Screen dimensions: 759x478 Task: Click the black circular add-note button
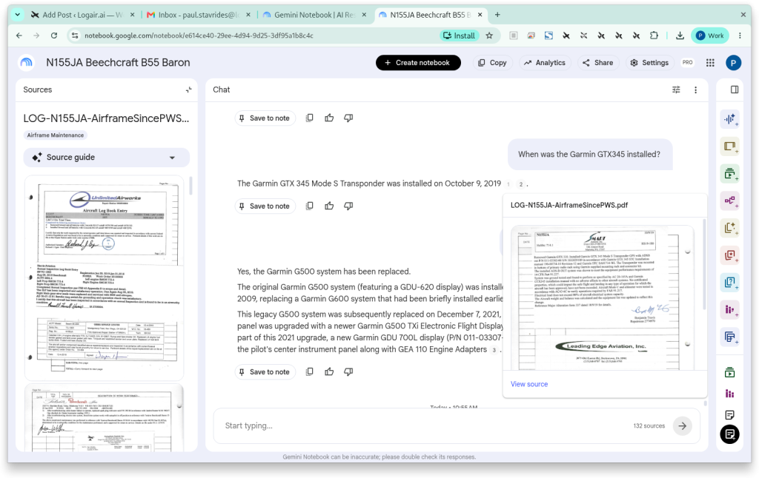(x=730, y=434)
